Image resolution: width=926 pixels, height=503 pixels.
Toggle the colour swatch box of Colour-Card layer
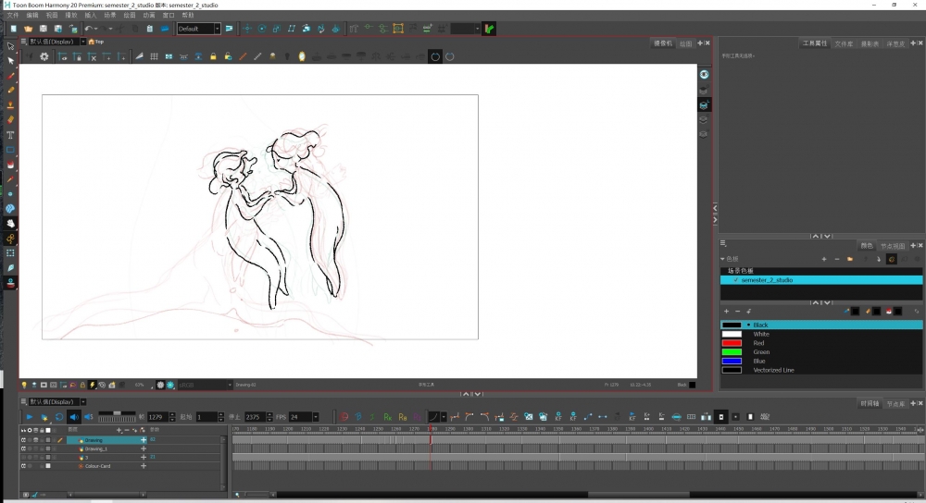[x=48, y=466]
